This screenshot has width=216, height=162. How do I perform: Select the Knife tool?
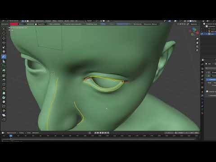click(4, 89)
